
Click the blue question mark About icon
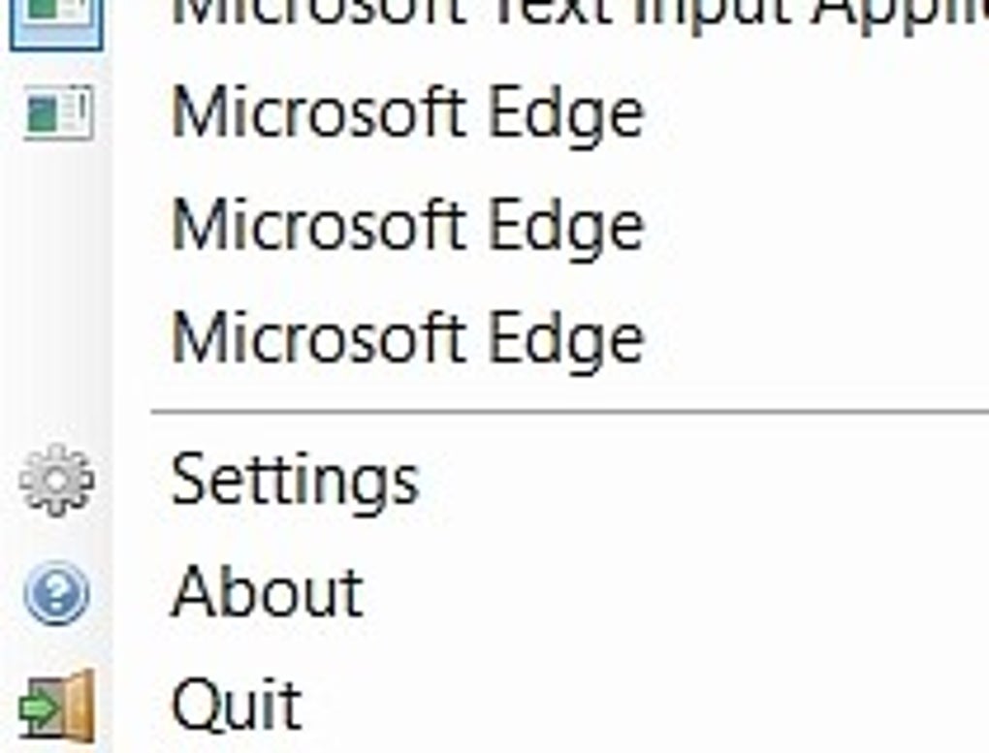[57, 593]
